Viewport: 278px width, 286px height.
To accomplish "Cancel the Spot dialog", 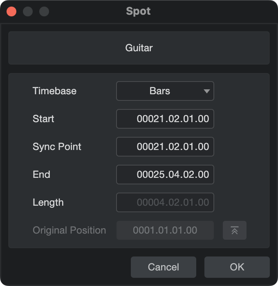I will pos(164,267).
